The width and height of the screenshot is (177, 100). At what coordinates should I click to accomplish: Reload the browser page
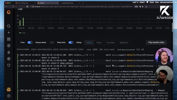13,7
